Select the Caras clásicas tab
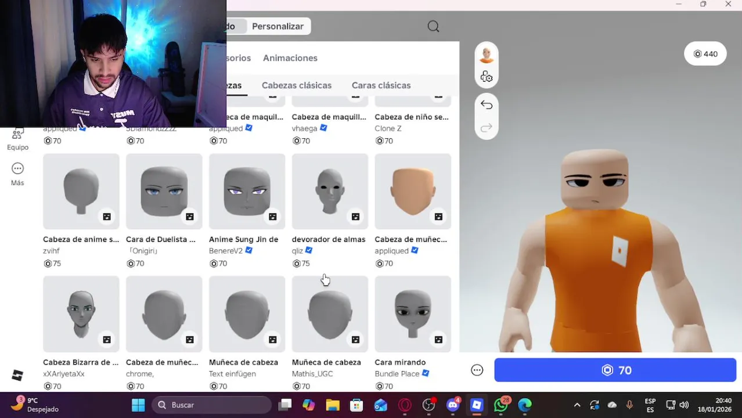 (381, 85)
